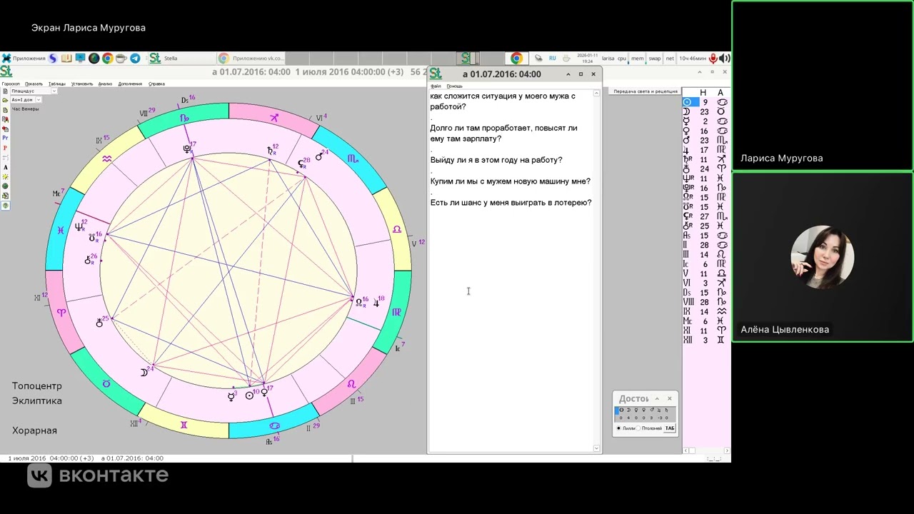Open the Помощь menu in the notes window
This screenshot has width=914, height=514.
[454, 86]
